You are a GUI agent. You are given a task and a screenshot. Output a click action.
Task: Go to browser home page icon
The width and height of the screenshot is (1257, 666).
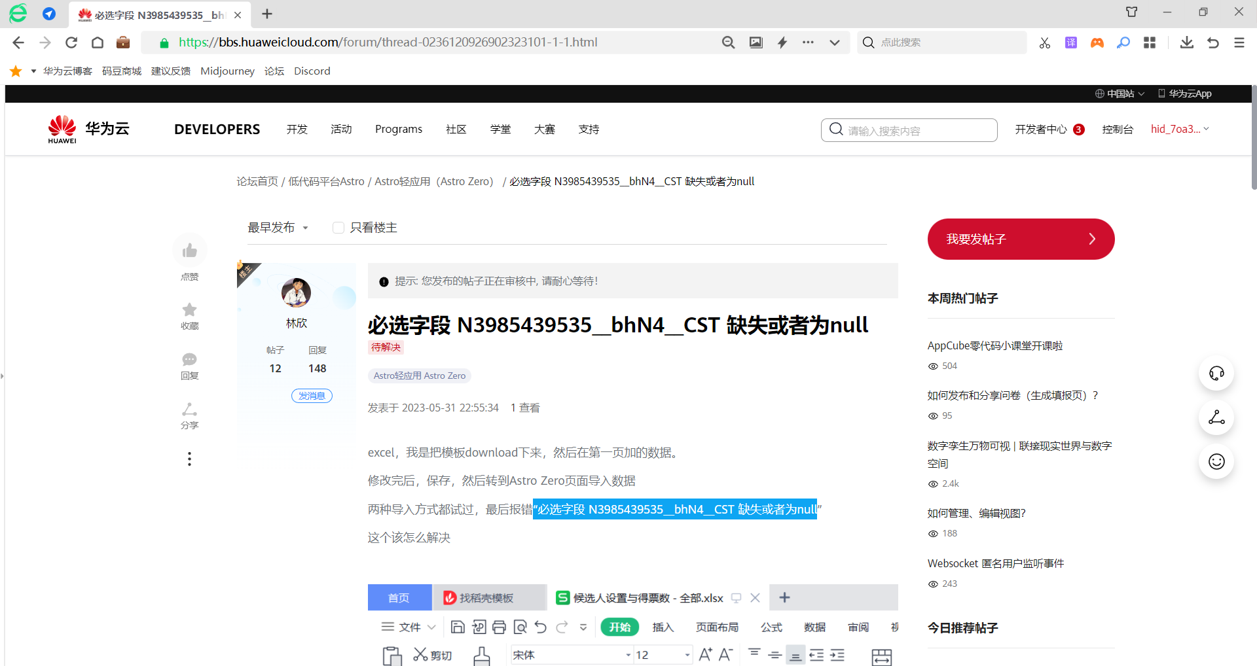98,43
